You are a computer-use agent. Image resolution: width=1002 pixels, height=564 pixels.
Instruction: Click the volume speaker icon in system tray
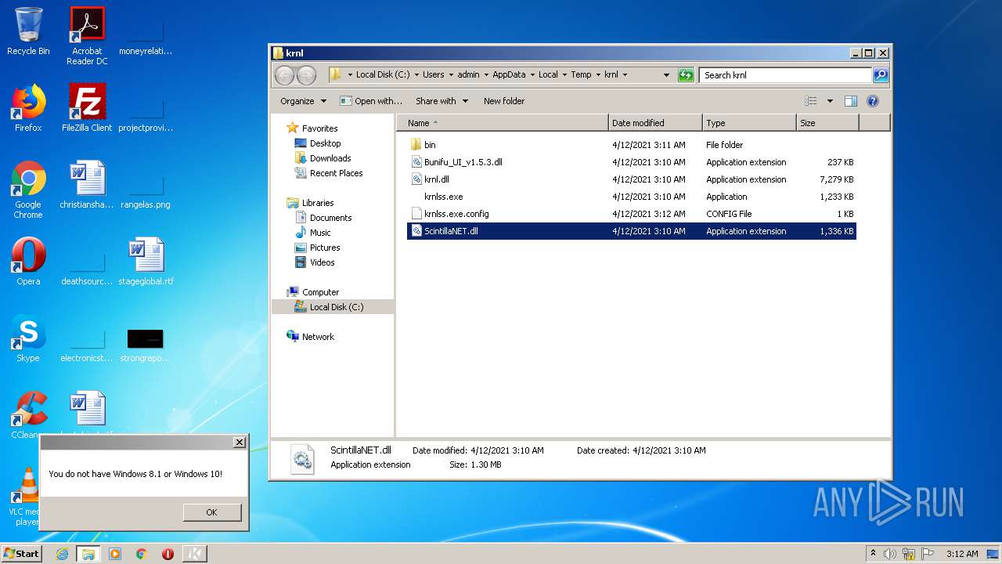pos(890,554)
